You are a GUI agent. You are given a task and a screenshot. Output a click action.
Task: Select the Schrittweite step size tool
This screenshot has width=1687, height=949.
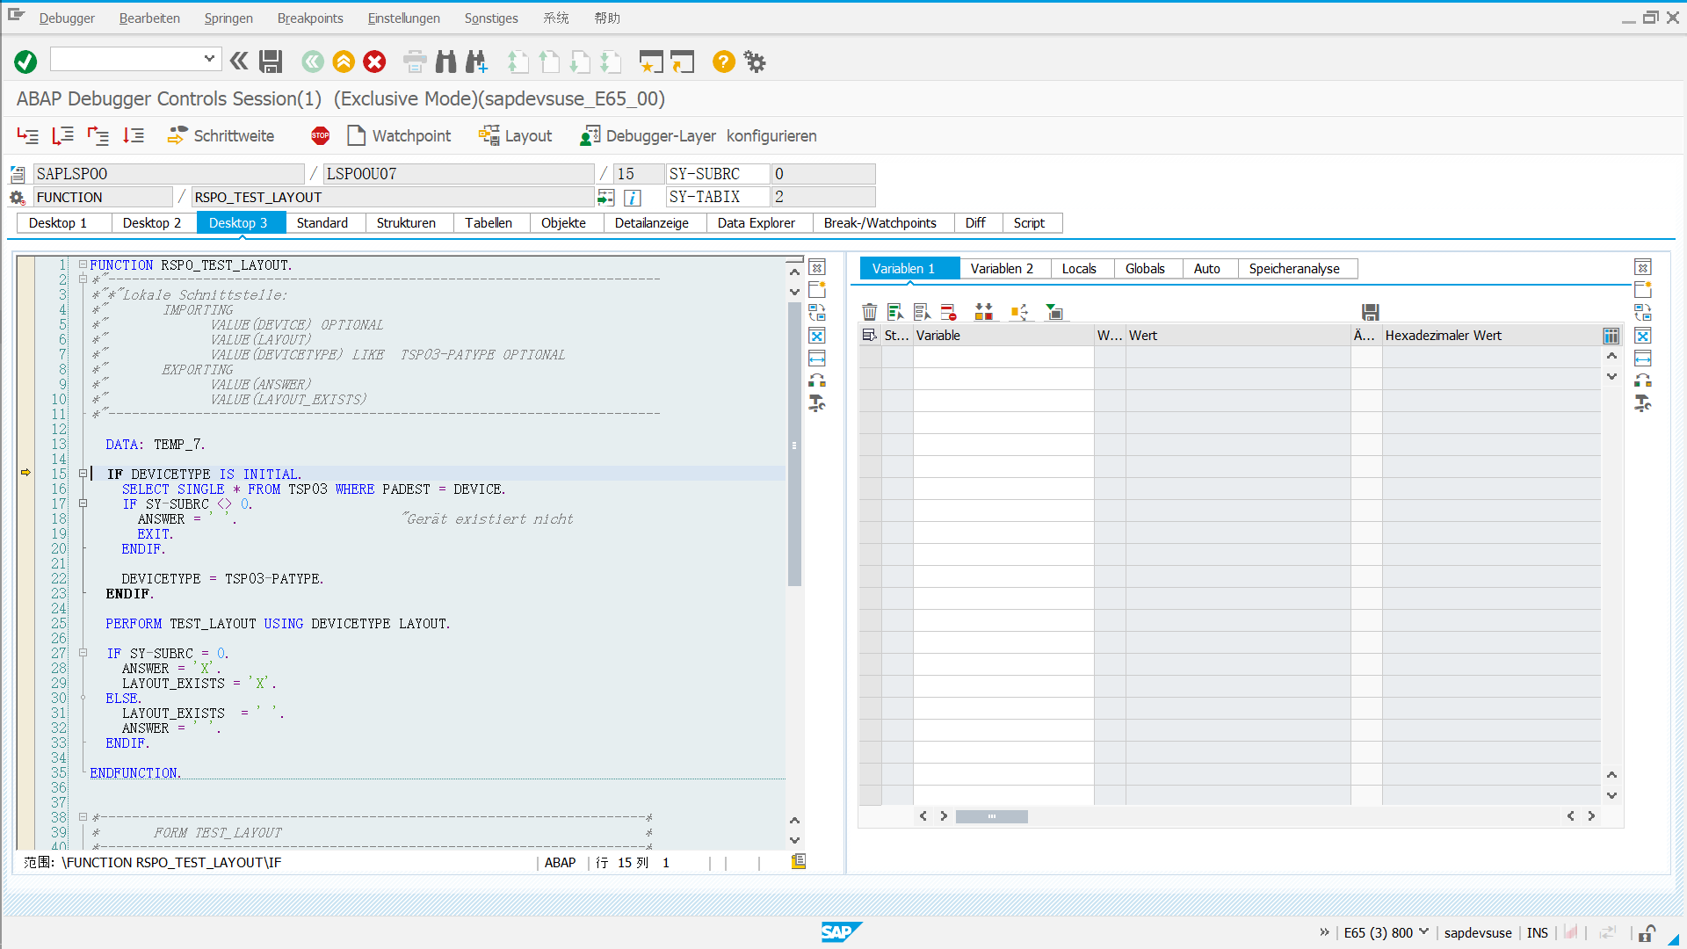click(222, 135)
